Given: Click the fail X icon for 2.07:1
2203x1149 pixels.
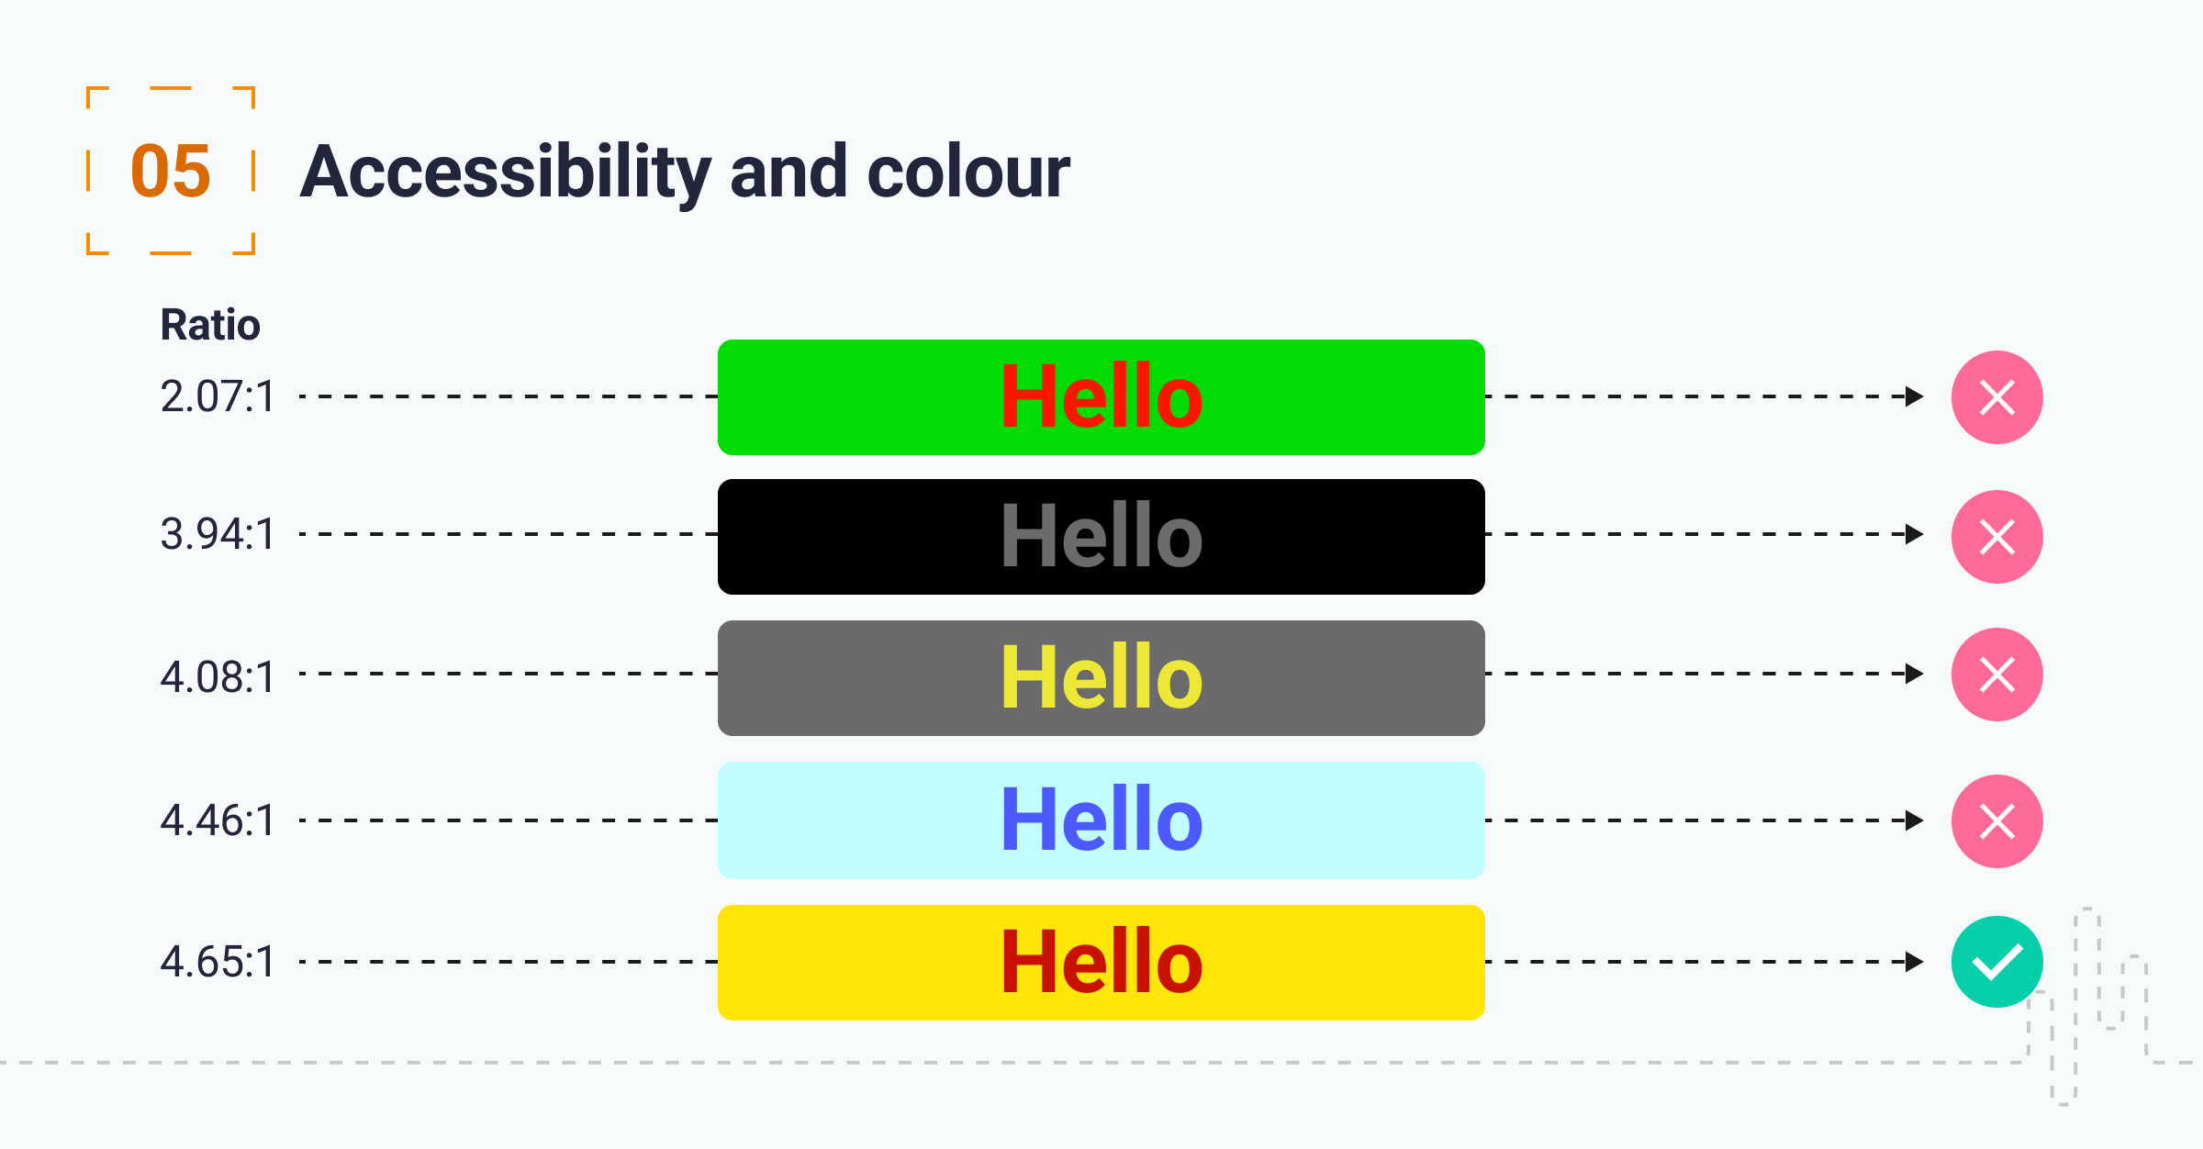Looking at the screenshot, I should pos(1996,397).
